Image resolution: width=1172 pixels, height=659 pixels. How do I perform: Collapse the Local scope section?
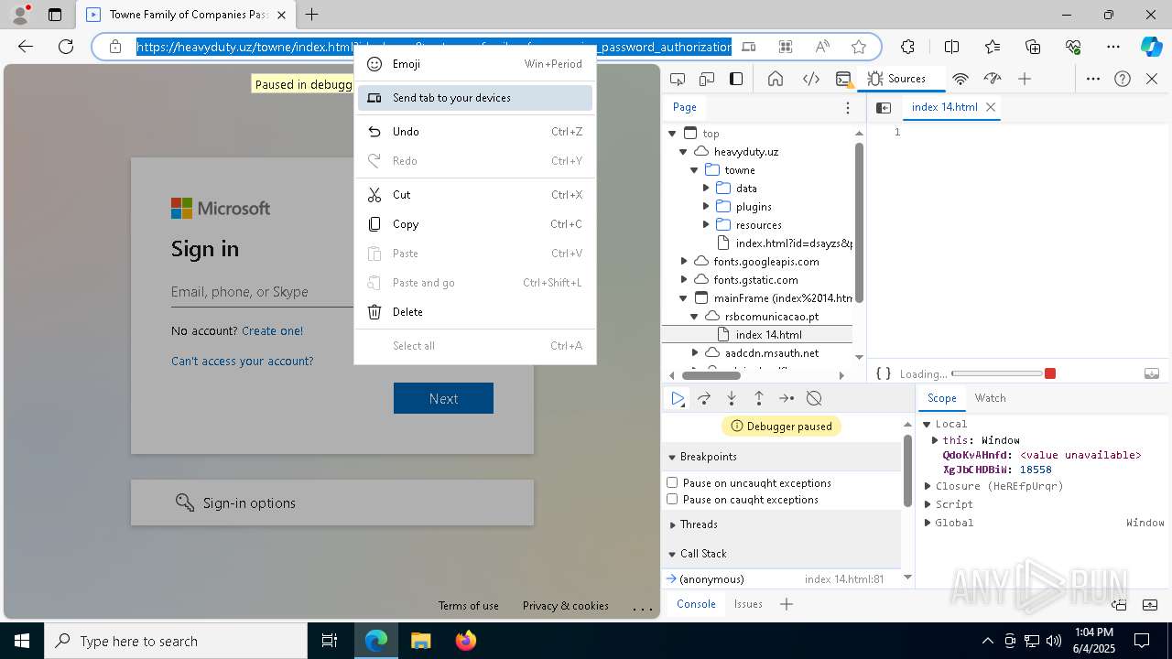click(927, 424)
